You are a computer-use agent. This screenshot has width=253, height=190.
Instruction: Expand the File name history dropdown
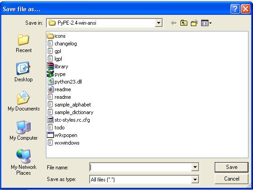coord(195,167)
